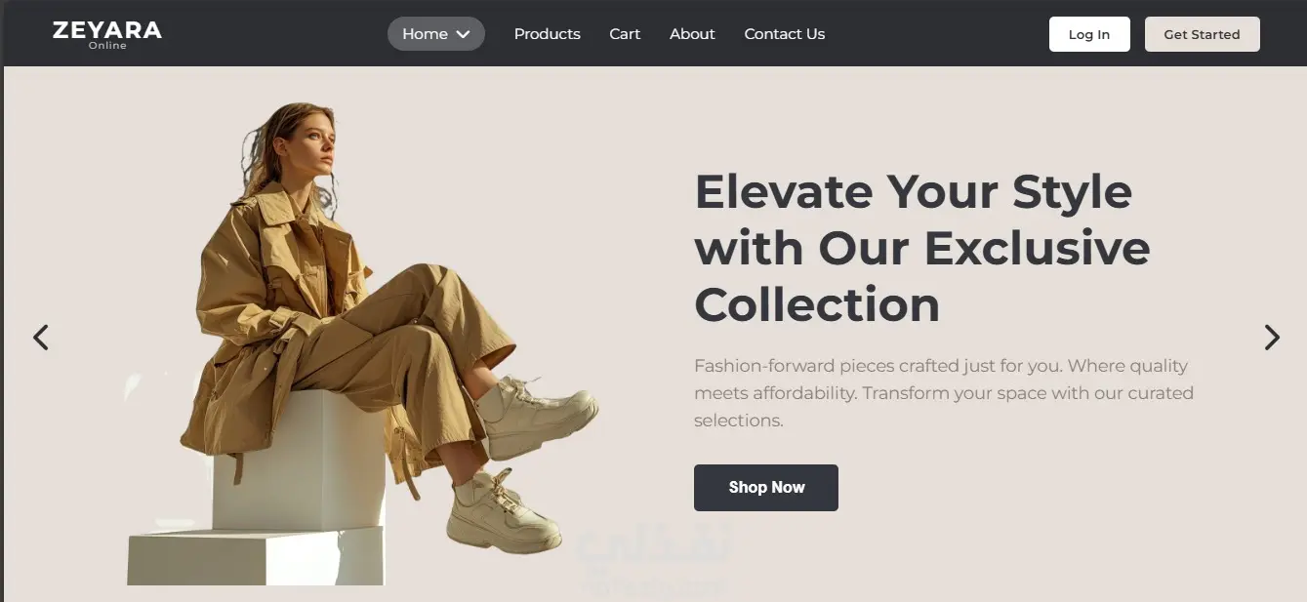Open the About page
Viewport: 1307px width, 602px height.
coord(692,34)
